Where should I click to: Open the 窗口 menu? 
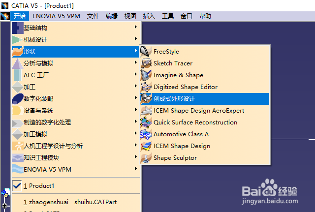(x=187, y=16)
